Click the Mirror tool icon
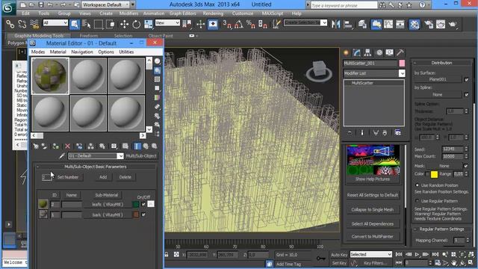Screen dimensions: 478x269 335,24
